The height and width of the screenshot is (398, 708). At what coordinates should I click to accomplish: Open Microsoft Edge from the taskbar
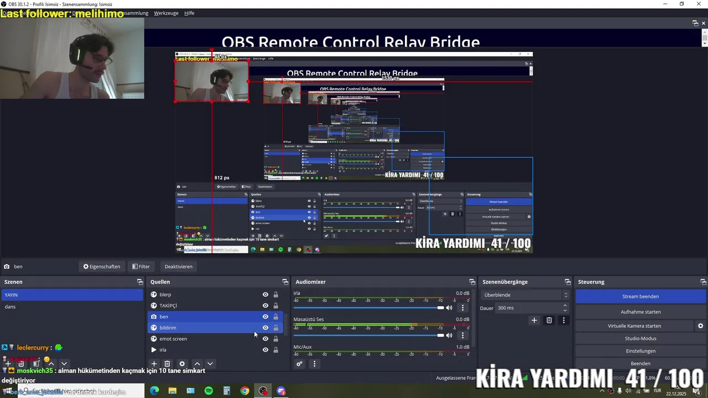[154, 391]
